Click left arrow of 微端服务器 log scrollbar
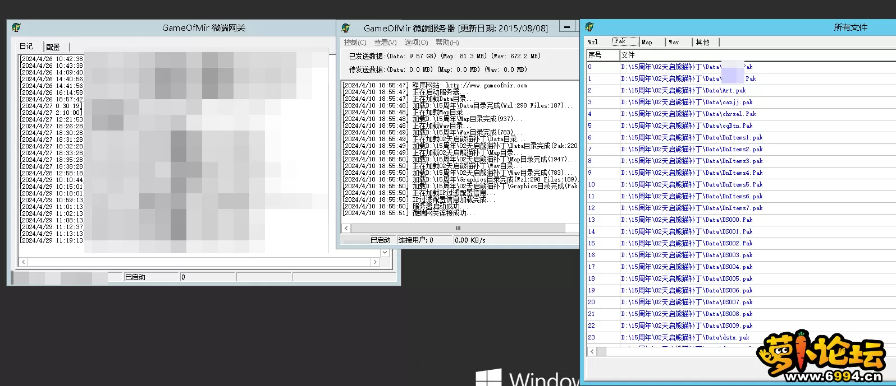 point(346,228)
